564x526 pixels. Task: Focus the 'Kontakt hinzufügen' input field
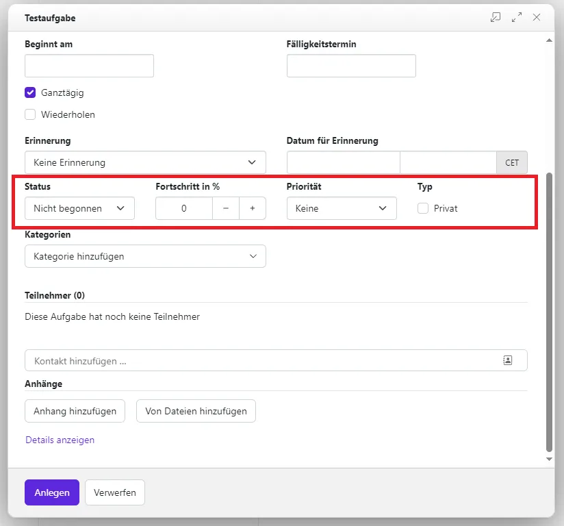pos(260,360)
